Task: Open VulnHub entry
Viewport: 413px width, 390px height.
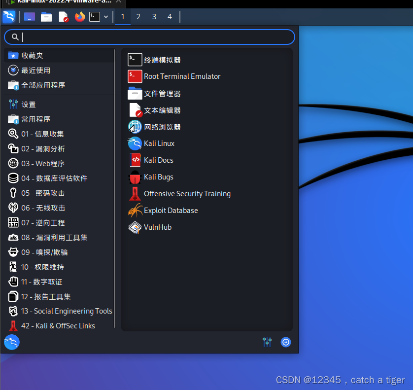Action: coord(207,227)
